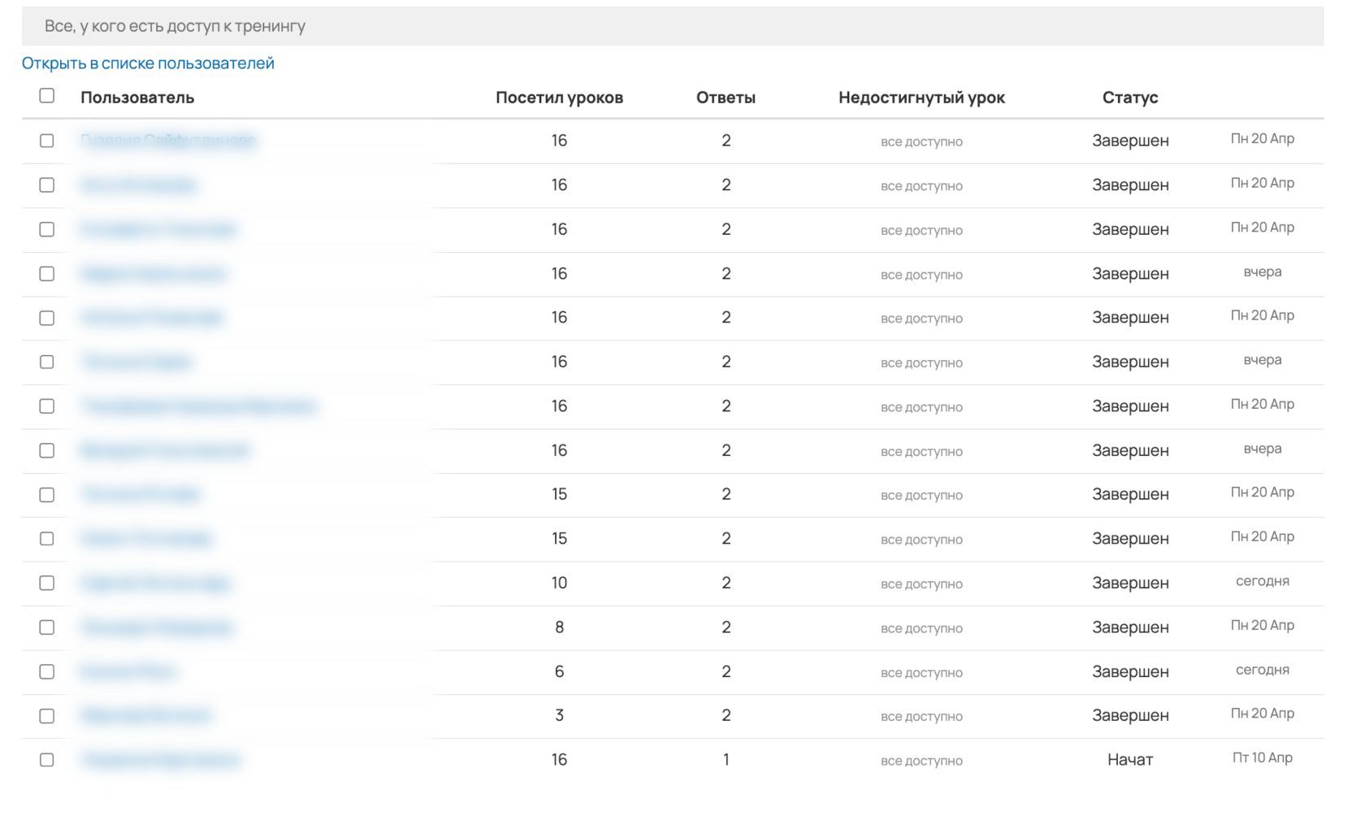This screenshot has height=816, width=1365.
Task: Toggle the select-all checkbox in table header
Action: 47,96
